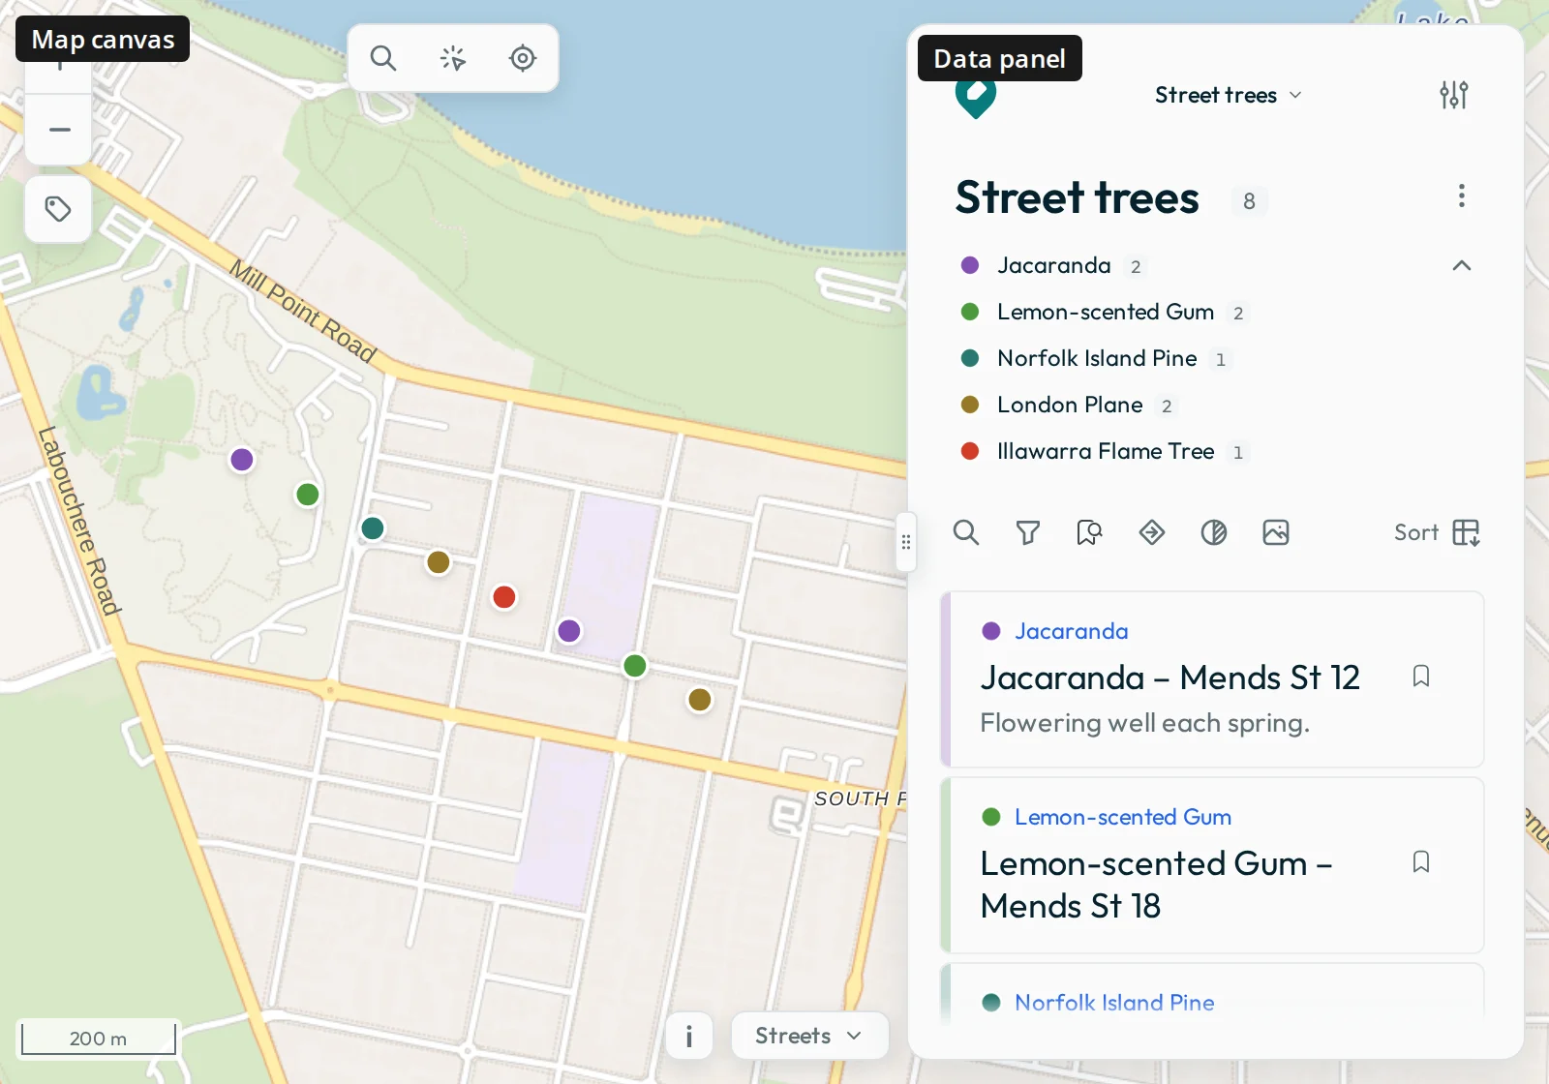Open the Sort options
Image resolution: width=1549 pixels, height=1084 pixels.
point(1438,532)
